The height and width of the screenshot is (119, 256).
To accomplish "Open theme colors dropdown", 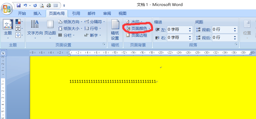I will [19, 22].
